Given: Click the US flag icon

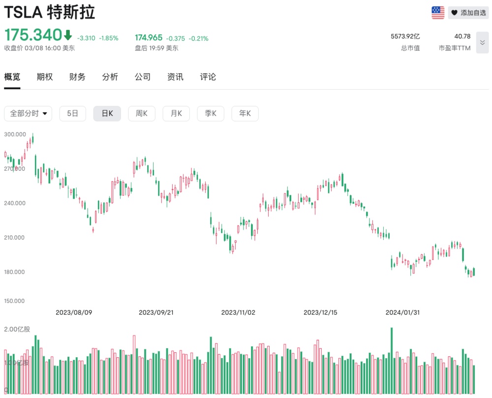Looking at the screenshot, I should pos(438,13).
